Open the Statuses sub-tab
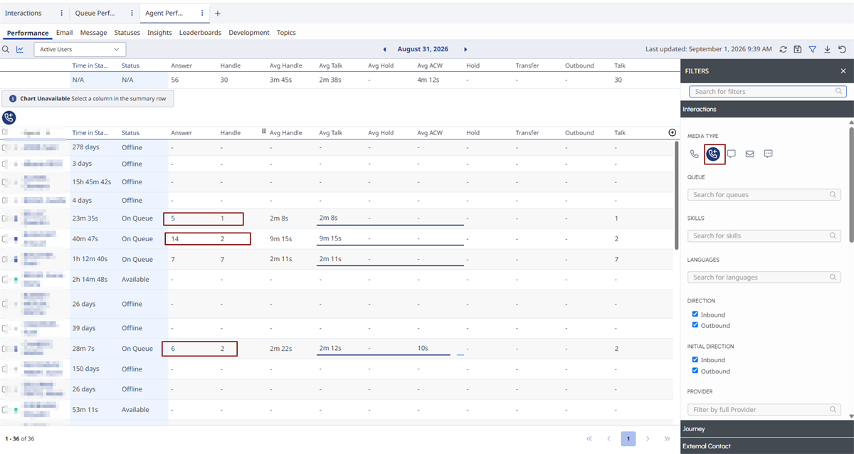 (127, 33)
